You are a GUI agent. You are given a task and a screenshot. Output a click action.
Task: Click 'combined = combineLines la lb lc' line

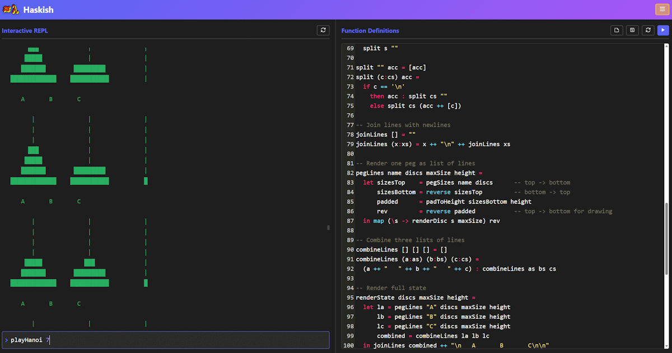pyautogui.click(x=433, y=336)
